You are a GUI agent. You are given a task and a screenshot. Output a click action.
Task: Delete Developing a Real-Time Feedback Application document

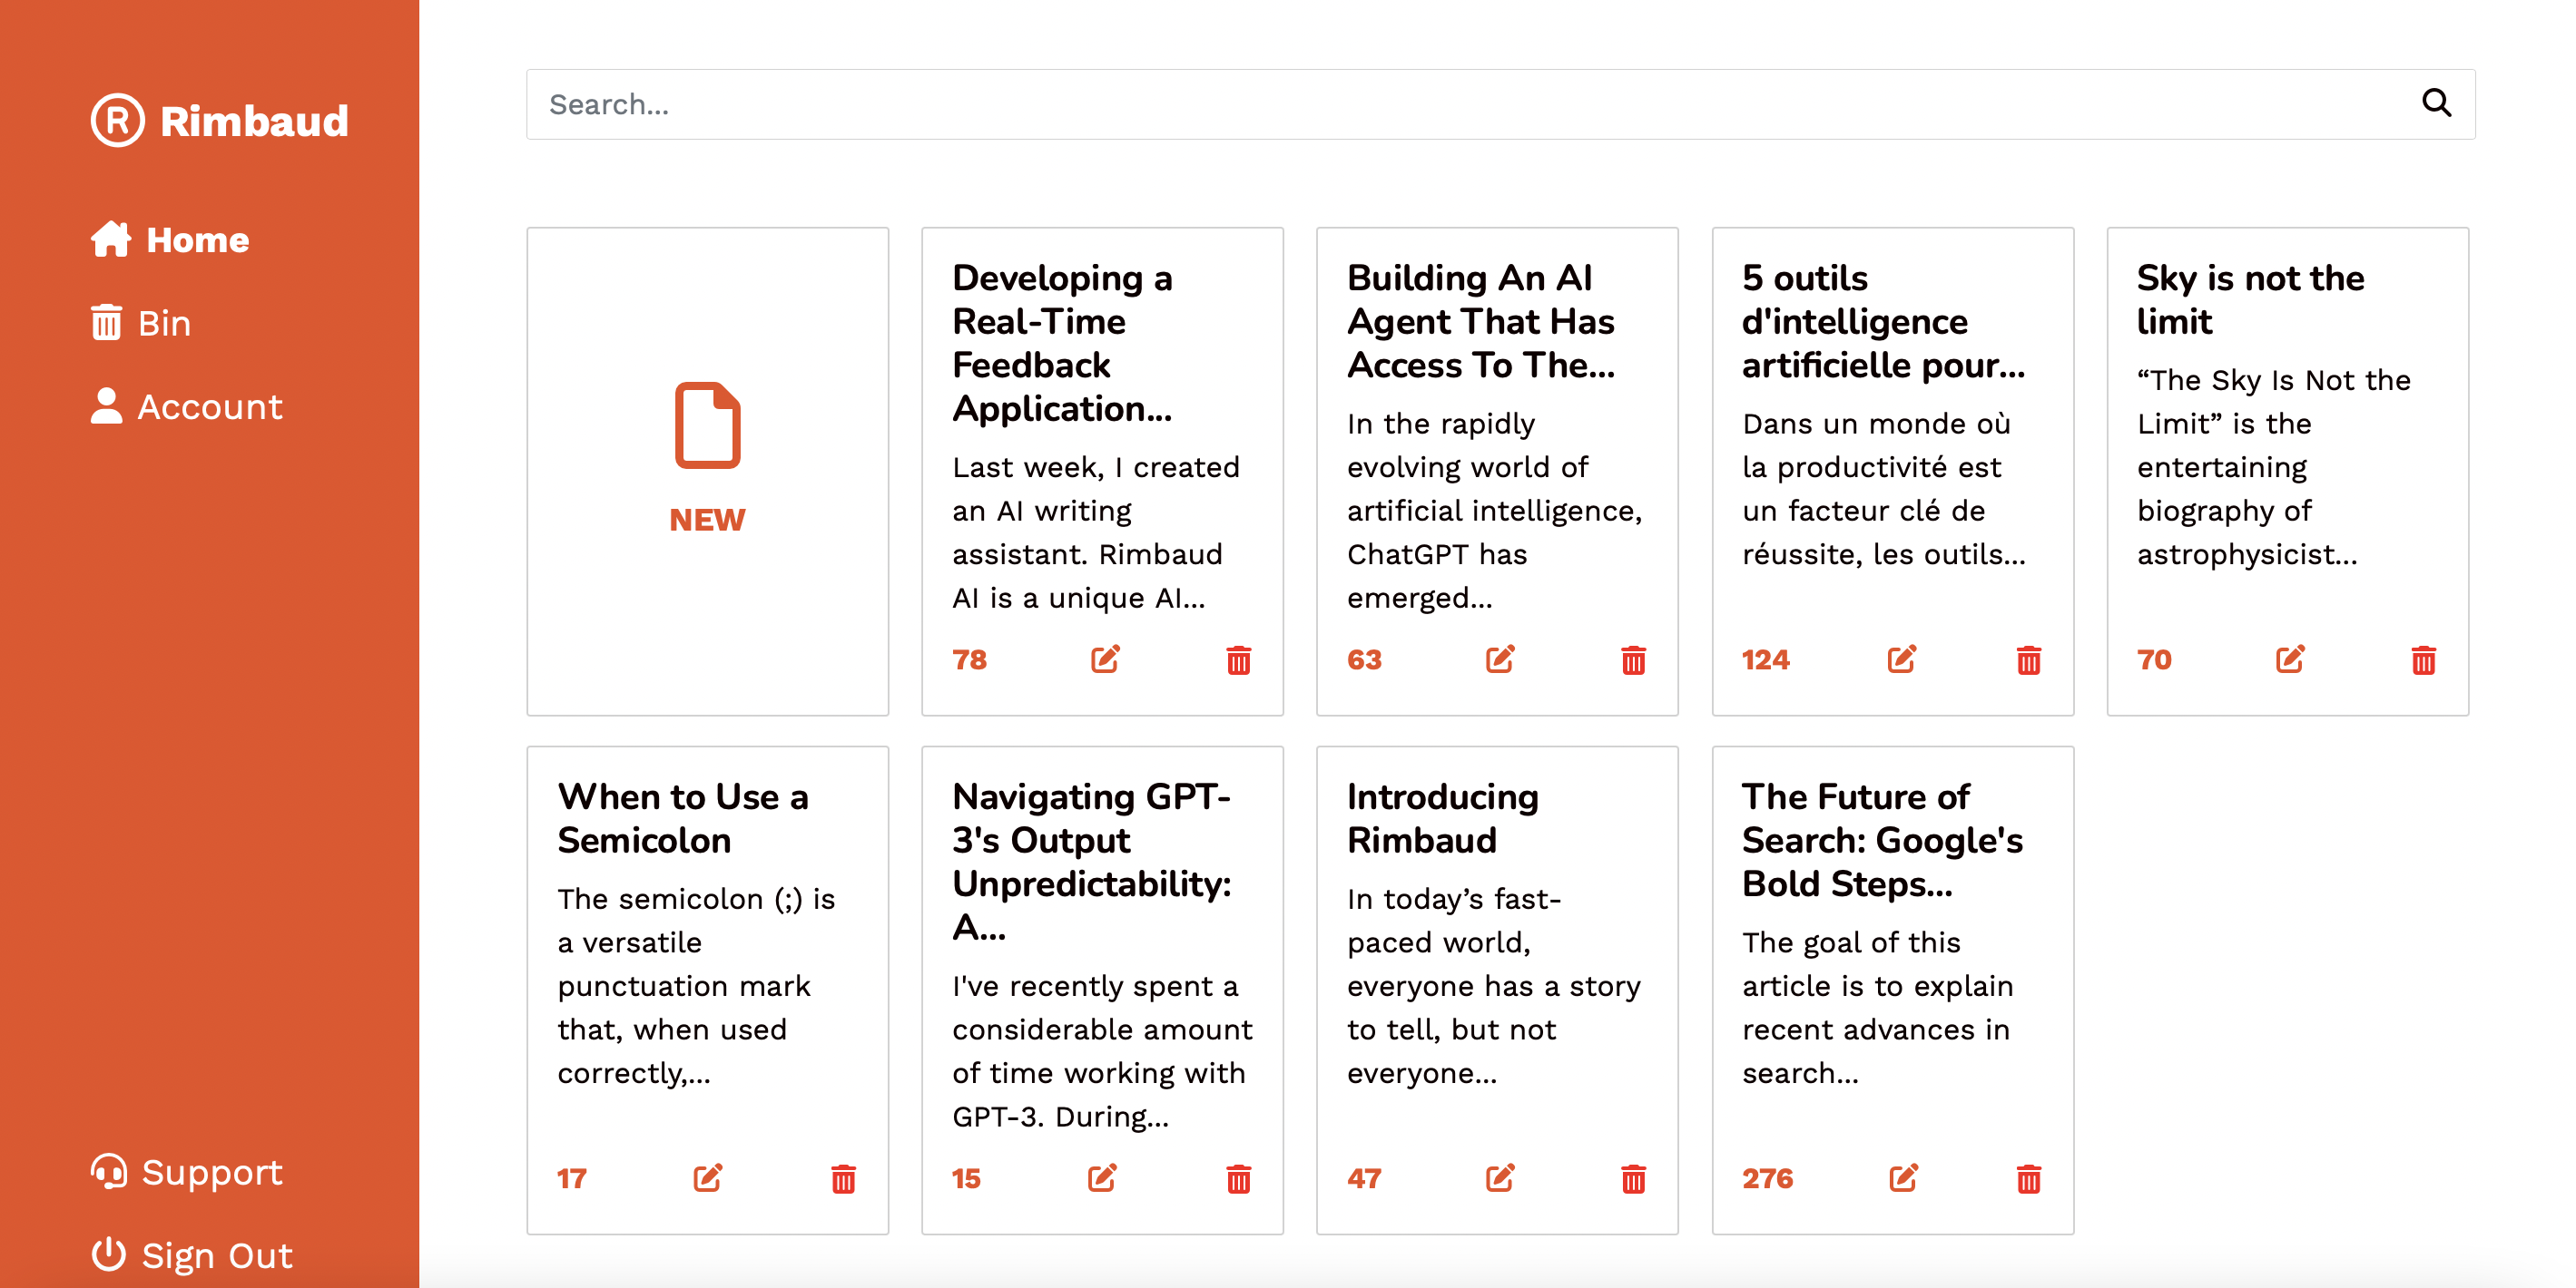[1238, 659]
